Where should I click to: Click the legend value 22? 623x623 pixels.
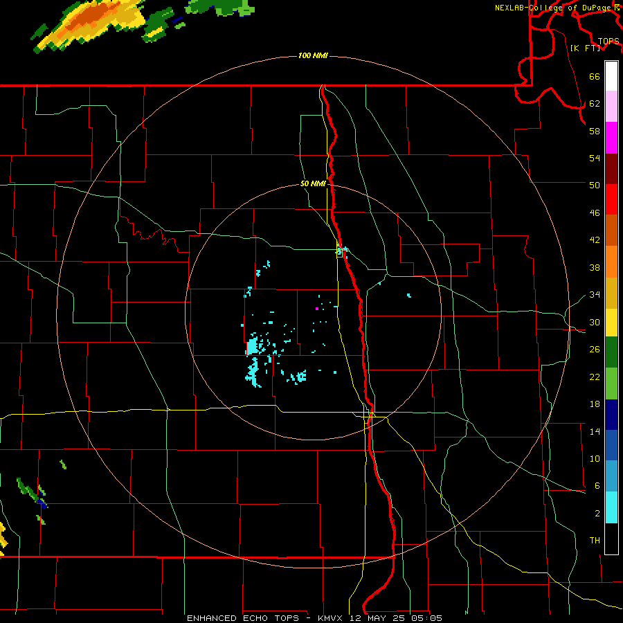[595, 377]
